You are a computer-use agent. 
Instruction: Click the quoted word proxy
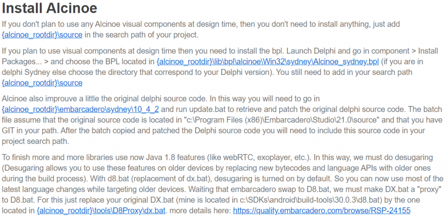pos(432,188)
